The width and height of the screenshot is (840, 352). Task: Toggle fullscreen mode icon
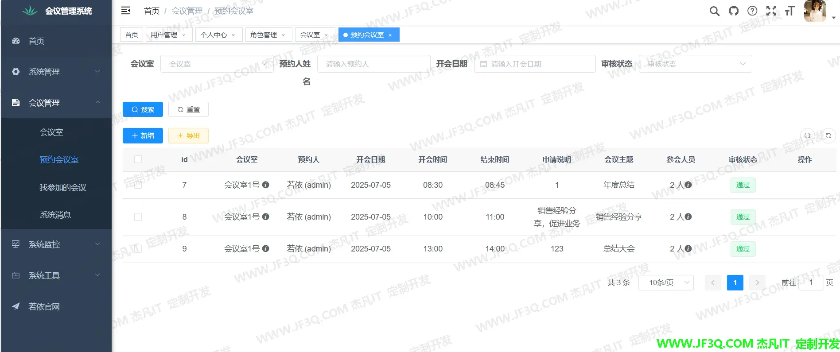[x=771, y=11]
